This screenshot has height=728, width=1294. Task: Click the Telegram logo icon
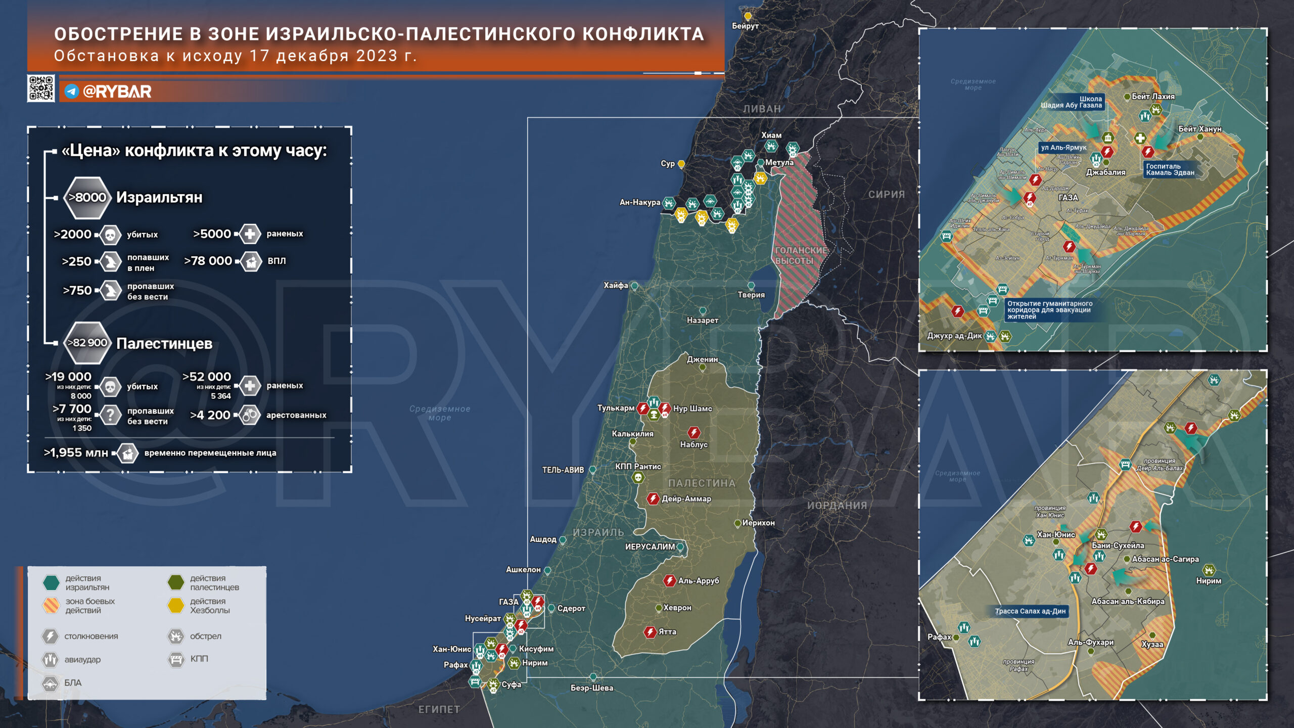click(x=72, y=92)
